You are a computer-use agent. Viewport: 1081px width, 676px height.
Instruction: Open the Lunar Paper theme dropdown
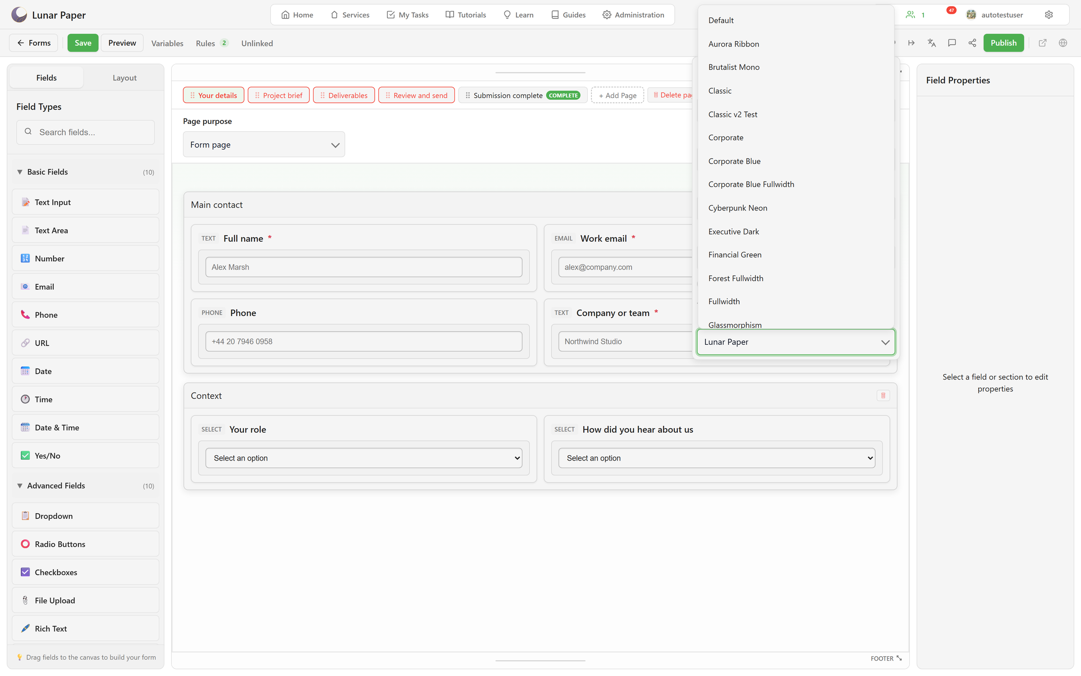click(x=796, y=342)
